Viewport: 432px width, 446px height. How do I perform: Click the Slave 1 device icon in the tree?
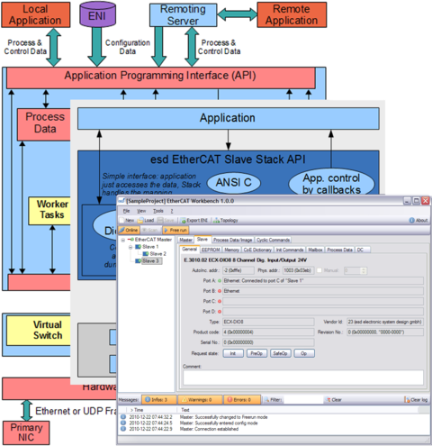(139, 247)
